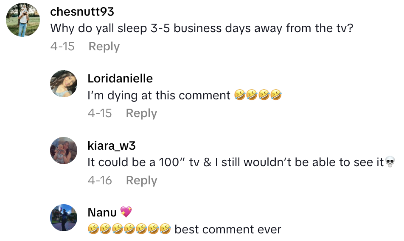
Task: Open the chesnutt93 username link
Action: tap(82, 11)
